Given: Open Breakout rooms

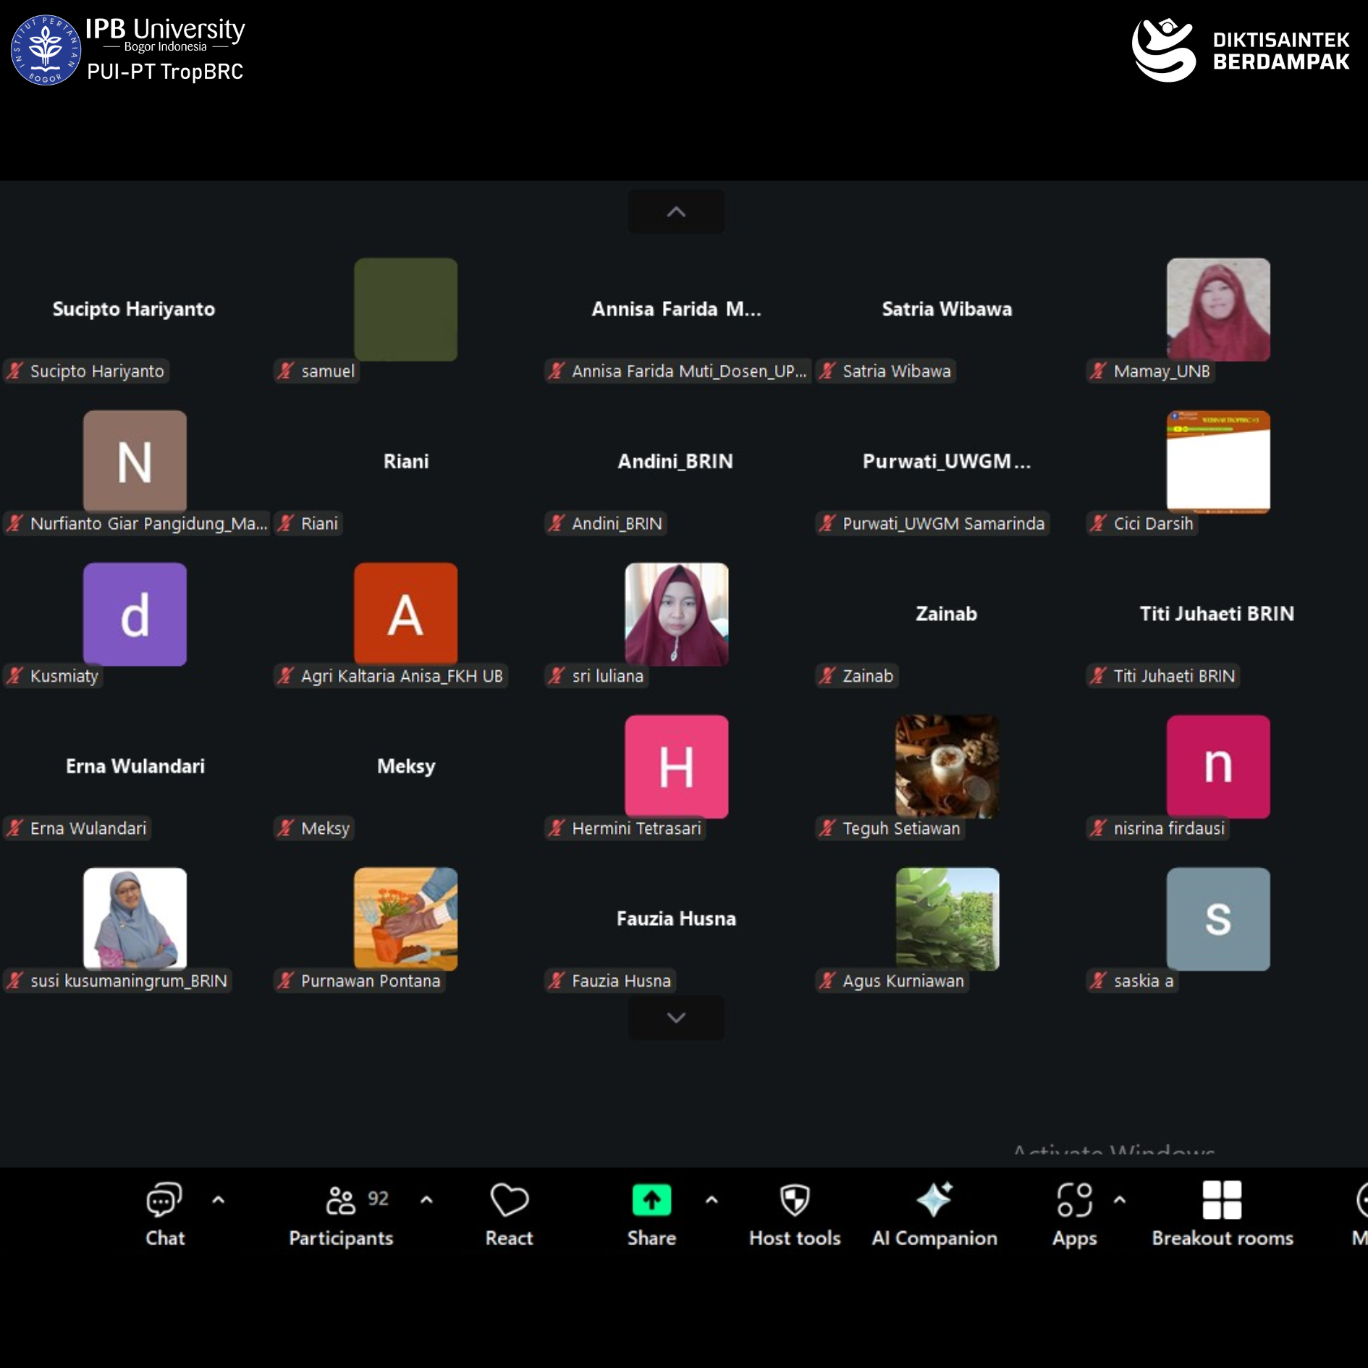Looking at the screenshot, I should (1222, 1214).
